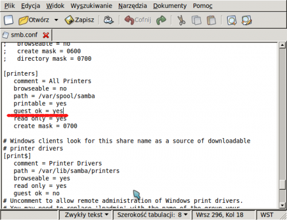Viewport: 287px width, 220px height.
Task: Copy selection with copy icon
Action: click(x=196, y=20)
